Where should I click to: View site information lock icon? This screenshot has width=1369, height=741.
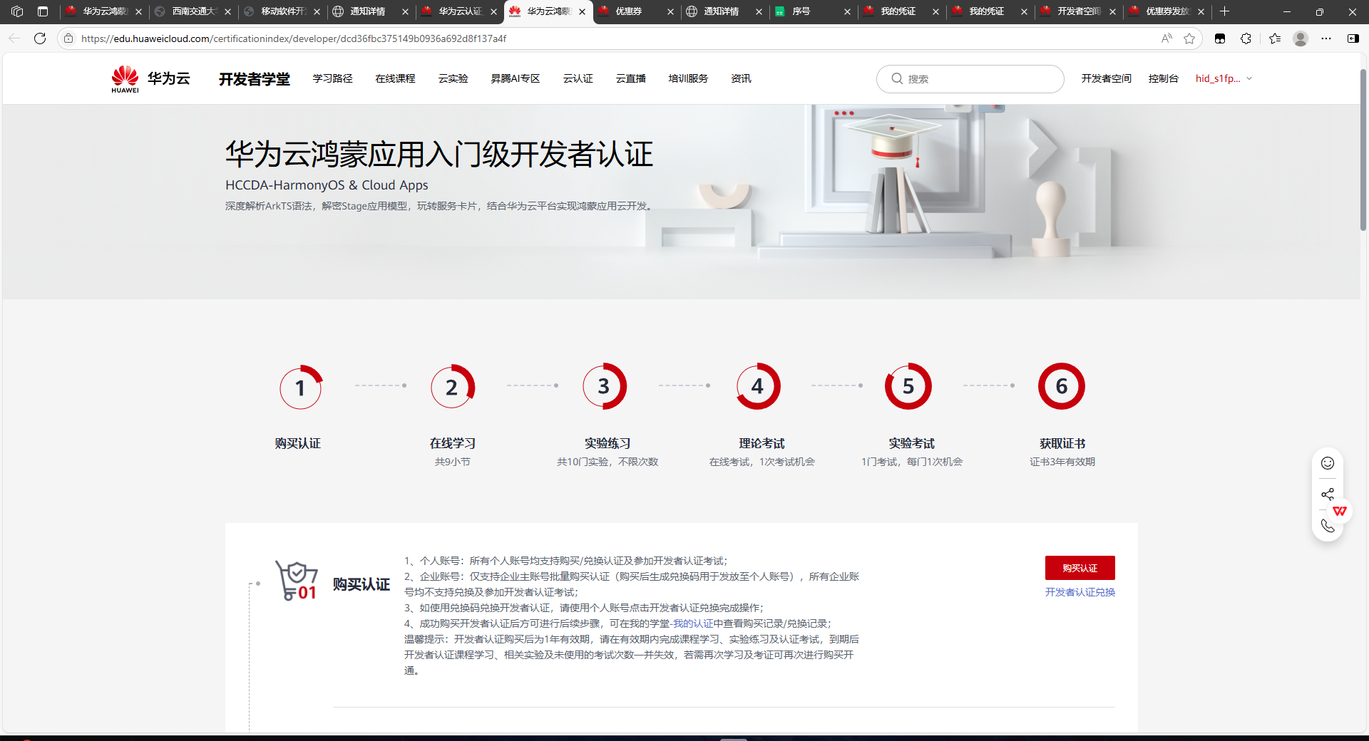[68, 38]
